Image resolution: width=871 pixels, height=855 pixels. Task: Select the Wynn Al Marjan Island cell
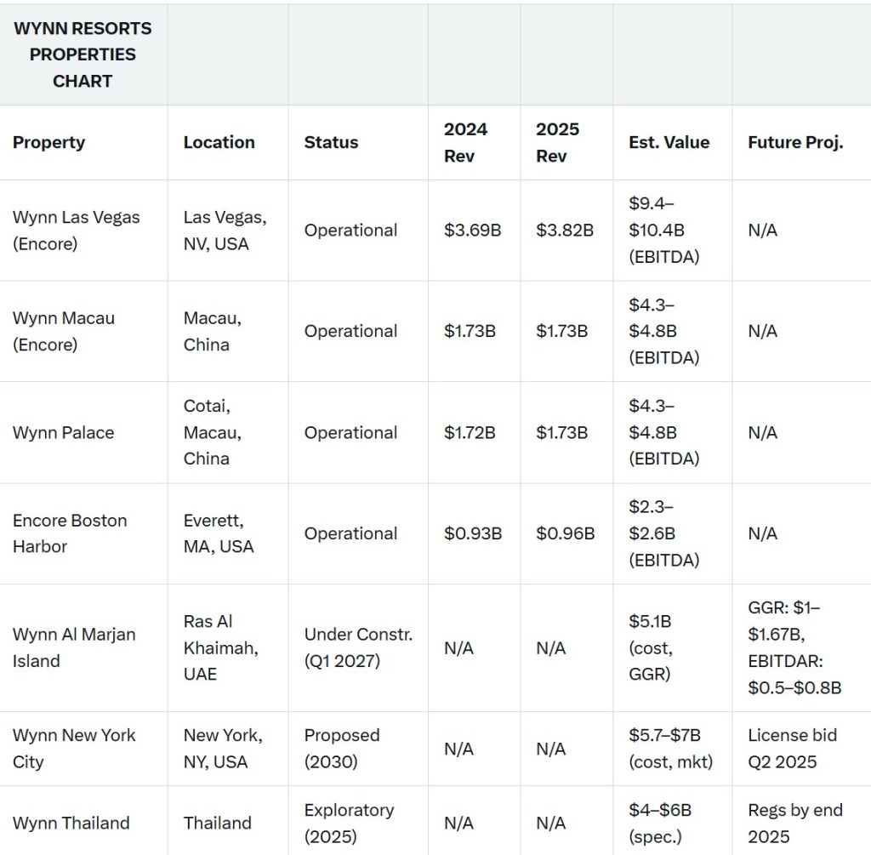pos(74,647)
